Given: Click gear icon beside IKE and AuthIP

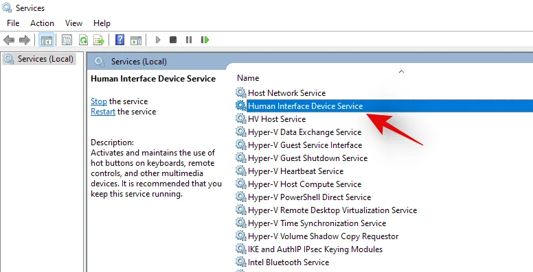Looking at the screenshot, I should [x=240, y=249].
